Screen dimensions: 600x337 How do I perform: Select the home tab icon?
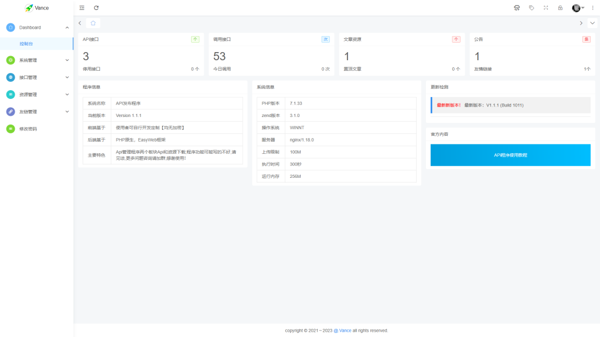pos(93,23)
